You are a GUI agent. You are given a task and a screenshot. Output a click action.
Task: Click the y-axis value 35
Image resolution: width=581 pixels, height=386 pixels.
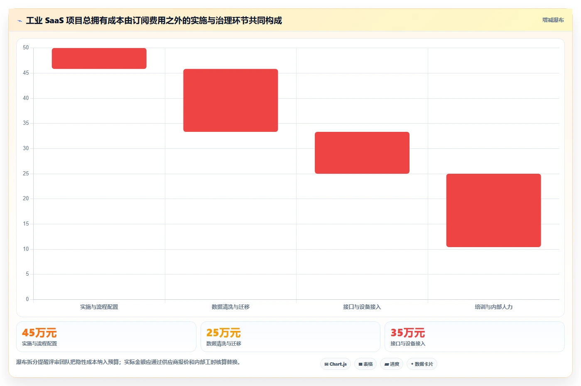pos(26,123)
